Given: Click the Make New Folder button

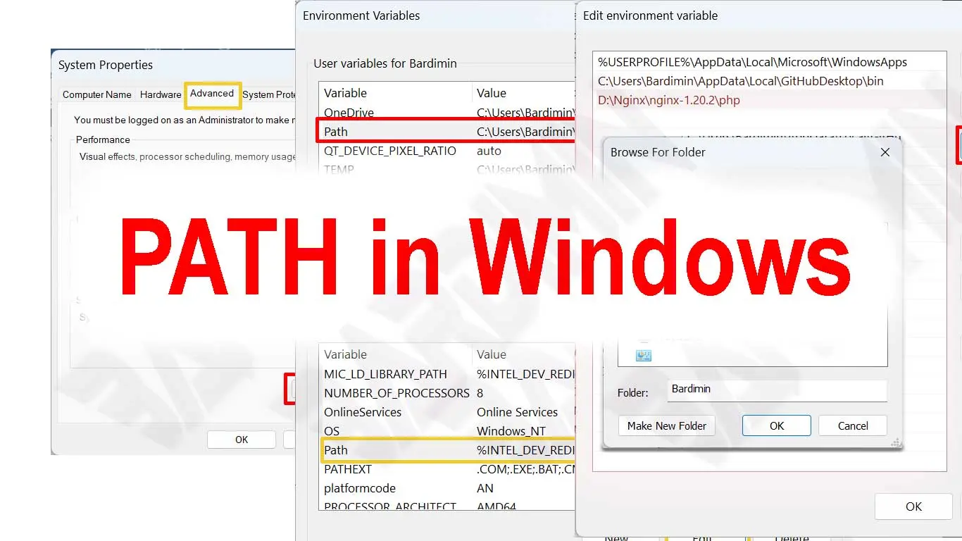Looking at the screenshot, I should click(666, 426).
